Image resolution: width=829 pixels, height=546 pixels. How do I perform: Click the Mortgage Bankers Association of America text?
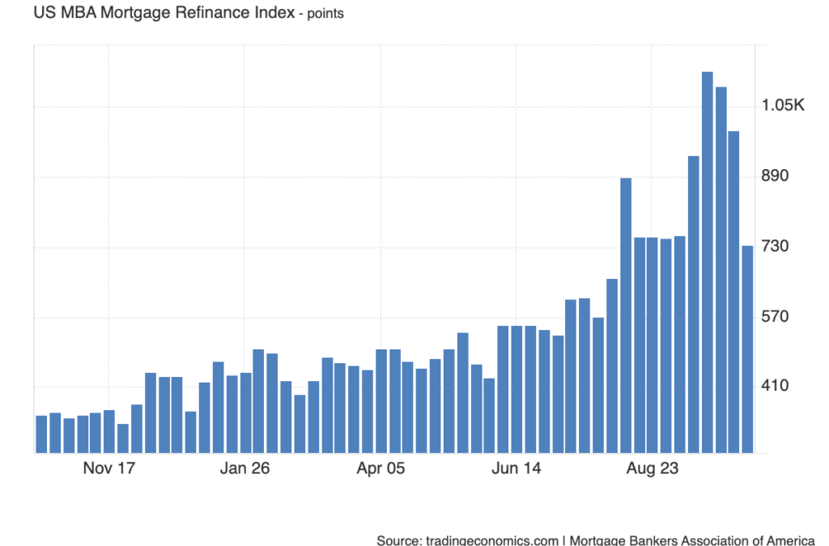click(x=691, y=540)
